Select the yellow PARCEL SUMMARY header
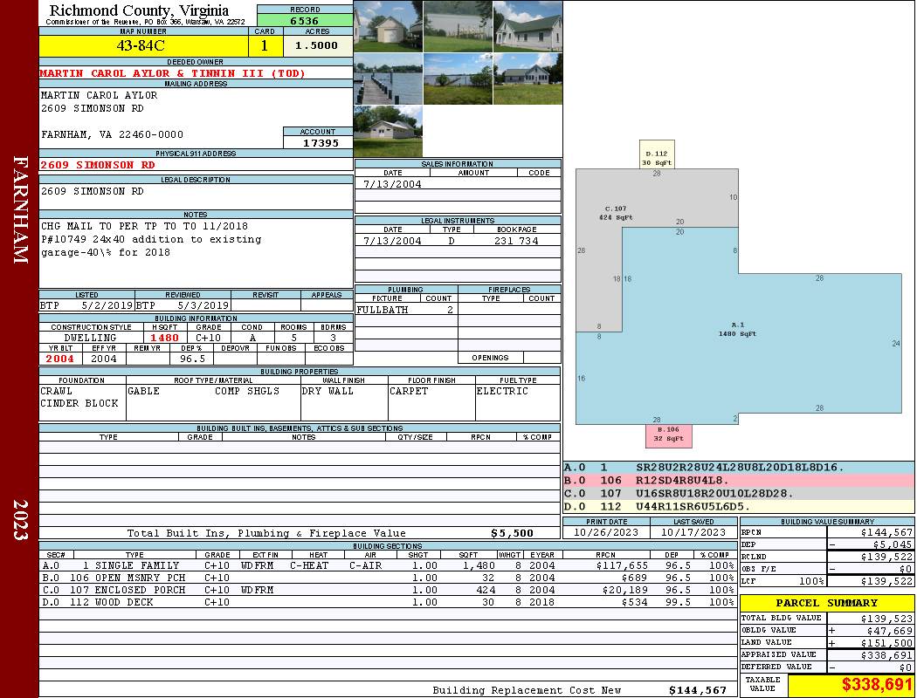This screenshot has height=698, width=917. click(x=827, y=603)
